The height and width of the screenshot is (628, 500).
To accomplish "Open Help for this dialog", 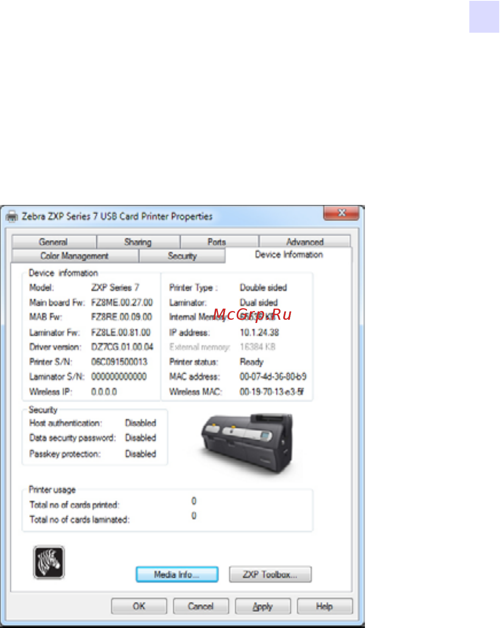I will pyautogui.click(x=325, y=606).
